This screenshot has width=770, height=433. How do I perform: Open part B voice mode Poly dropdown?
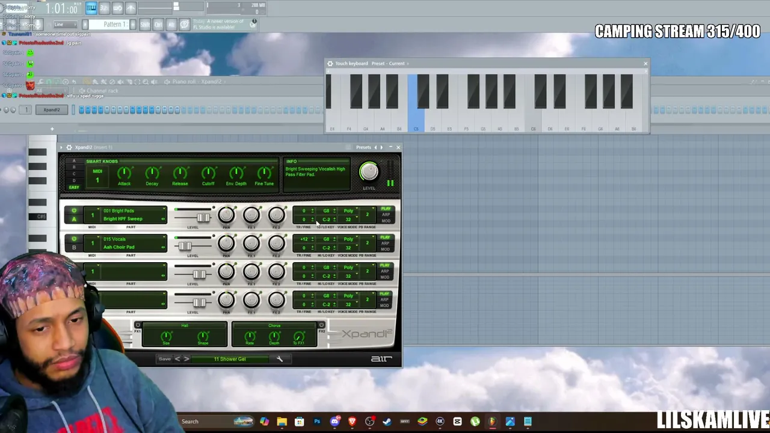coord(350,239)
